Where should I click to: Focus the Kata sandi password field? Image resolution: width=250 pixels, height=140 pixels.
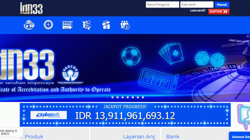[x=197, y=5]
